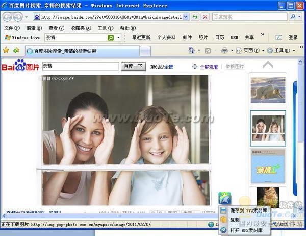Choose 复制 from the popup menu

click(244, 220)
